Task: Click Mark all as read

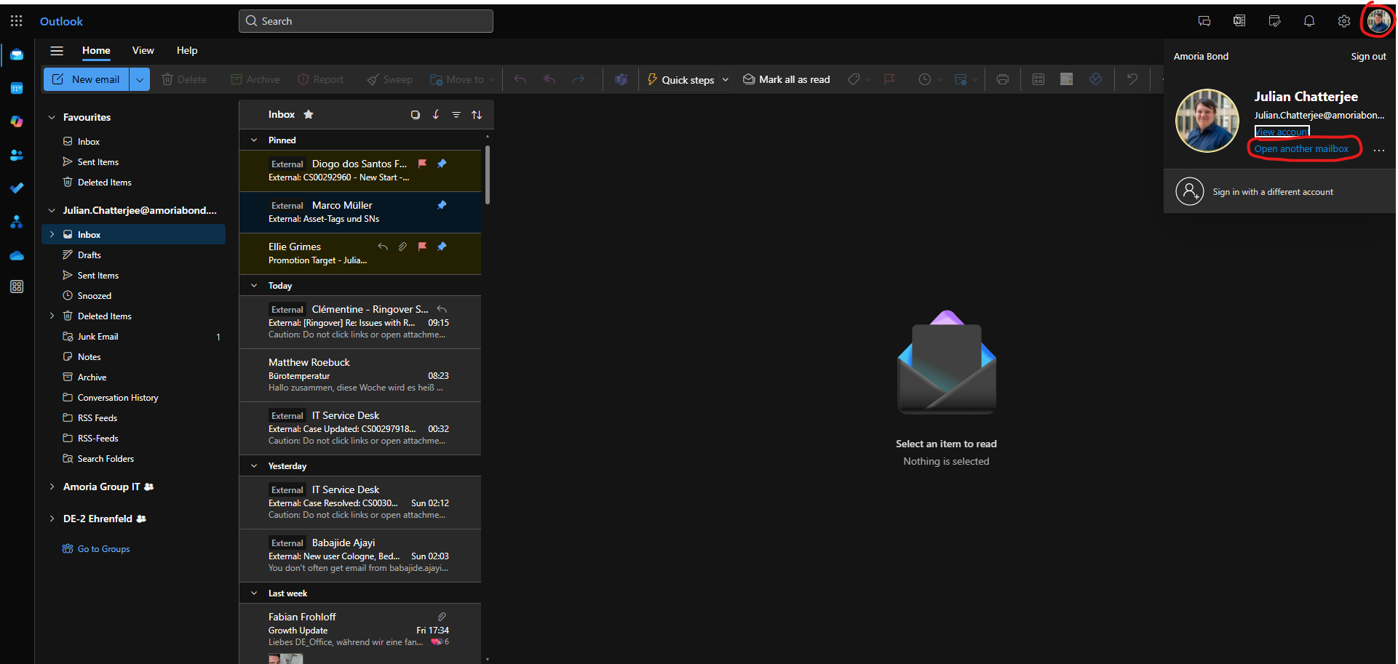Action: 786,79
